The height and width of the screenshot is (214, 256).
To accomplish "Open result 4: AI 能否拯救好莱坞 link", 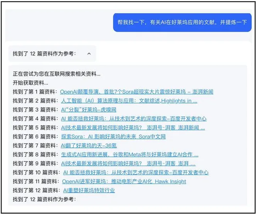I will [134, 119].
